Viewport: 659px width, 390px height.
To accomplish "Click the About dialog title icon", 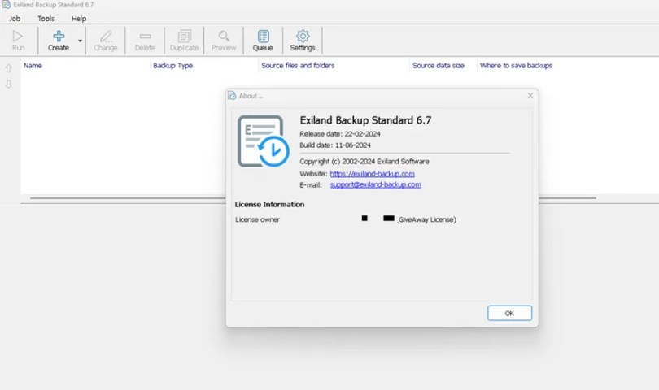I will (232, 96).
